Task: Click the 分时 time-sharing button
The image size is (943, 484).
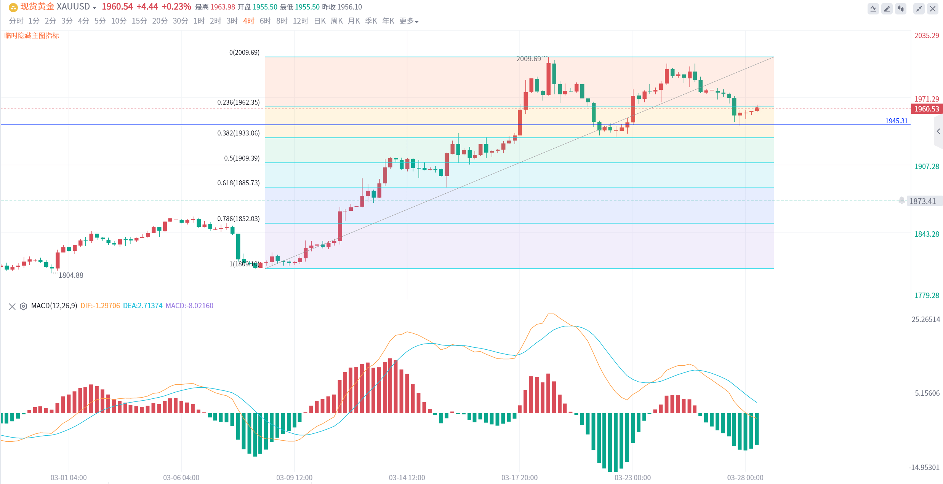Action: tap(16, 21)
